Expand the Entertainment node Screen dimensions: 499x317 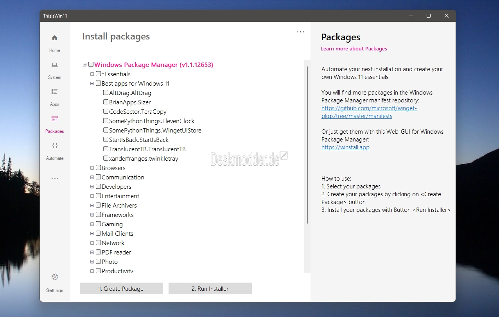(x=92, y=196)
